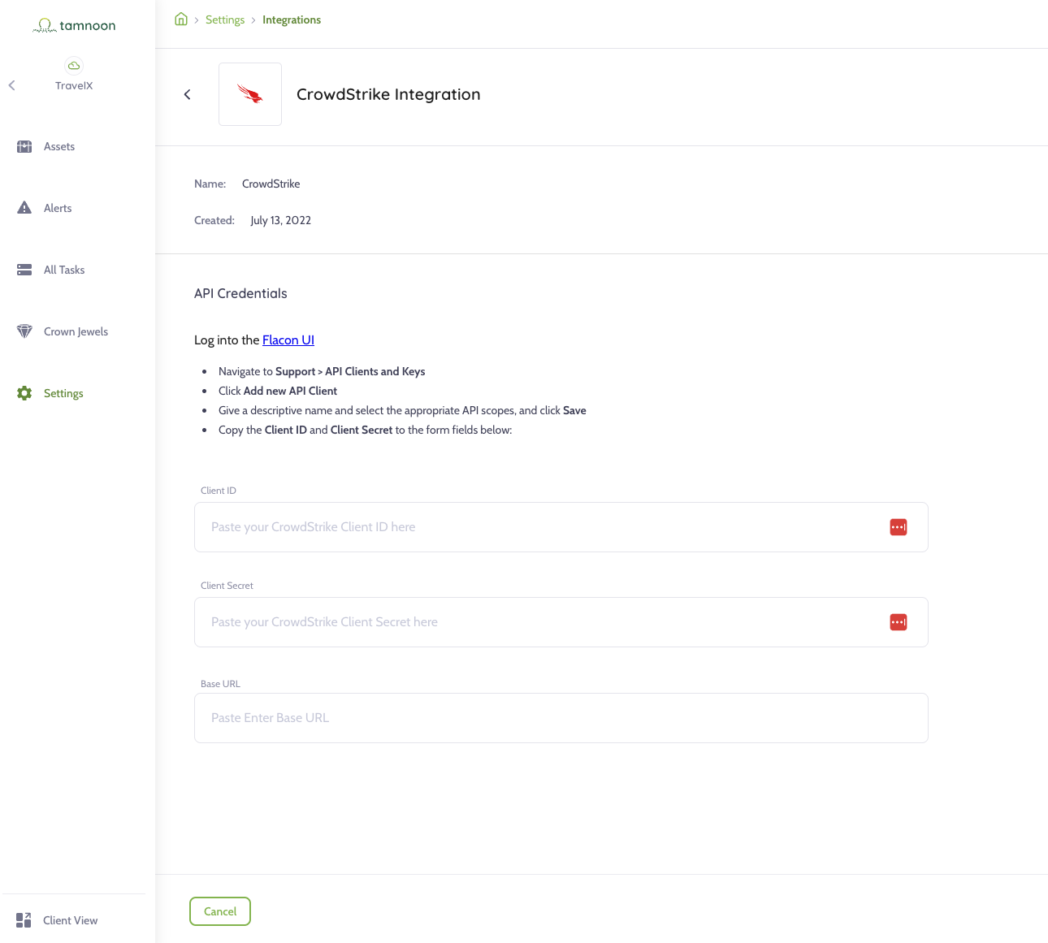Focus the Client ID input field
The width and height of the screenshot is (1048, 943).
pyautogui.click(x=536, y=527)
